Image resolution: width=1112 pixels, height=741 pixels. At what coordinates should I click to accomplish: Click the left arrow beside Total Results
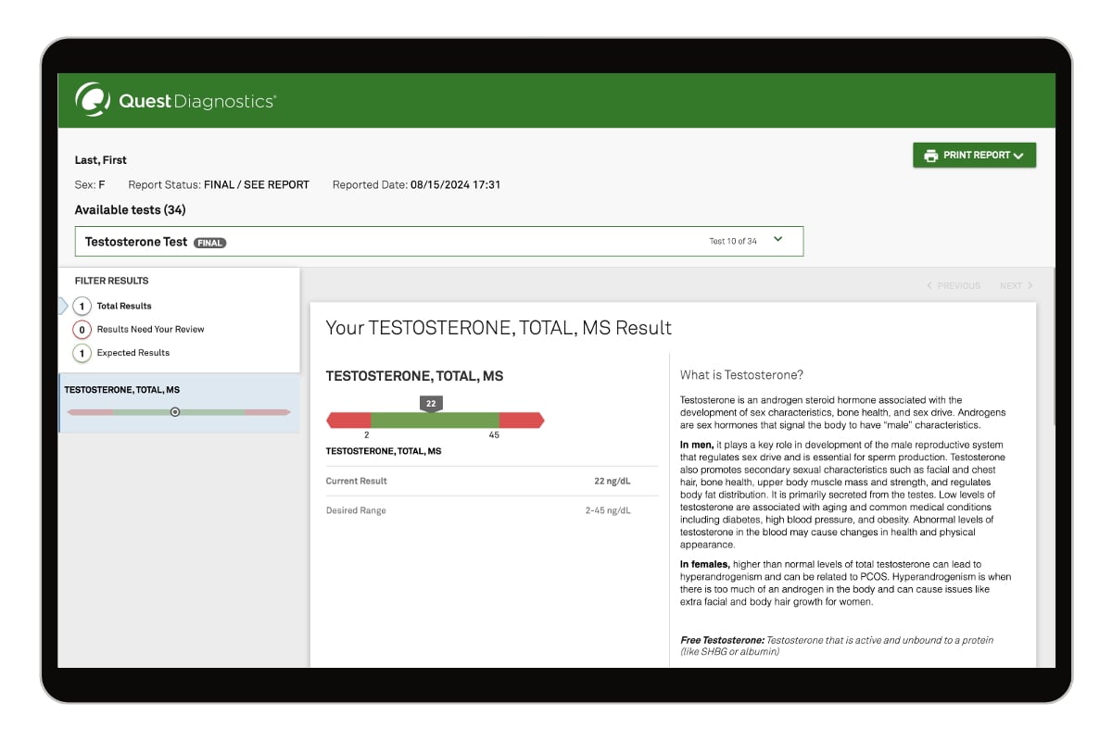tap(63, 306)
